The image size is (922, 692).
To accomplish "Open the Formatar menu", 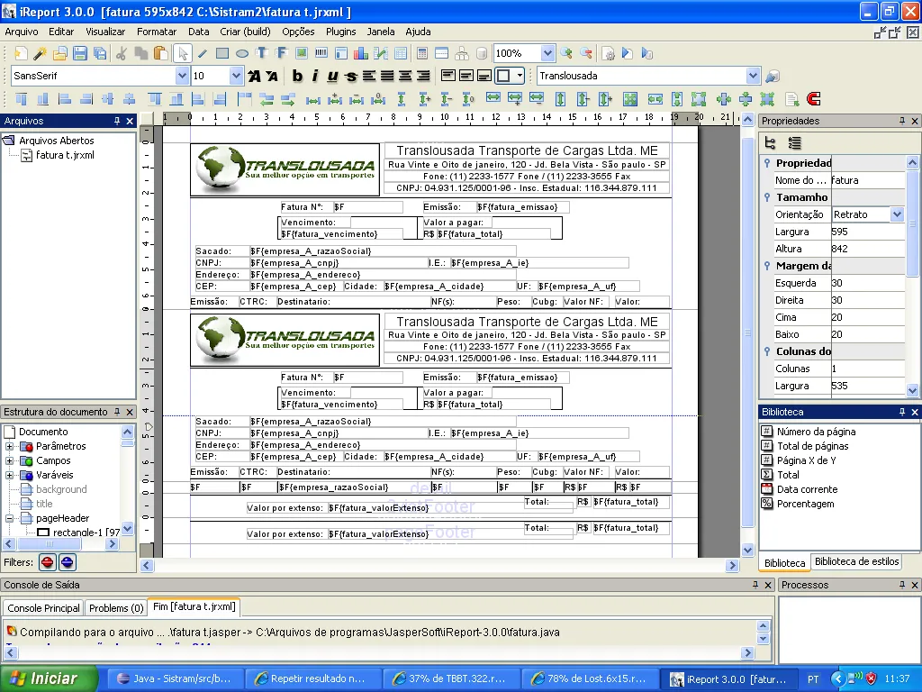I will (x=157, y=32).
